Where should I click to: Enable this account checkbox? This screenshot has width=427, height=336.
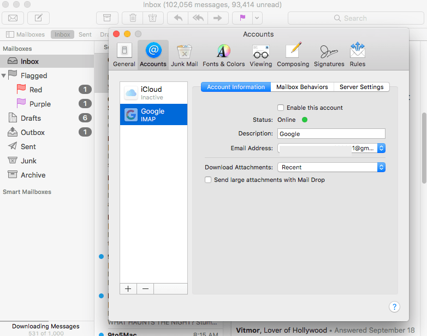point(281,108)
